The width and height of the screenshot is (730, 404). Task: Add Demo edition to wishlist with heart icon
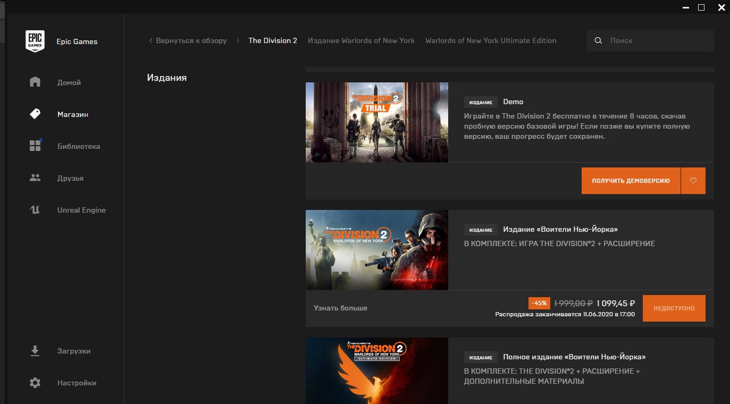coord(693,181)
